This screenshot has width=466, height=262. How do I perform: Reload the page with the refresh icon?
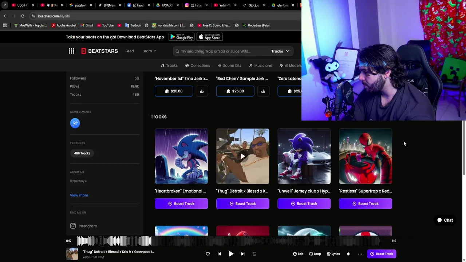(23, 16)
